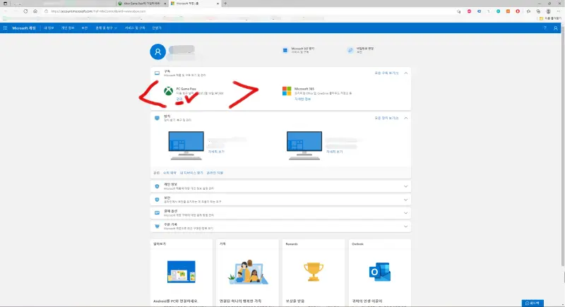Click the browser home button
This screenshot has height=307, width=565.
pos(35,11)
